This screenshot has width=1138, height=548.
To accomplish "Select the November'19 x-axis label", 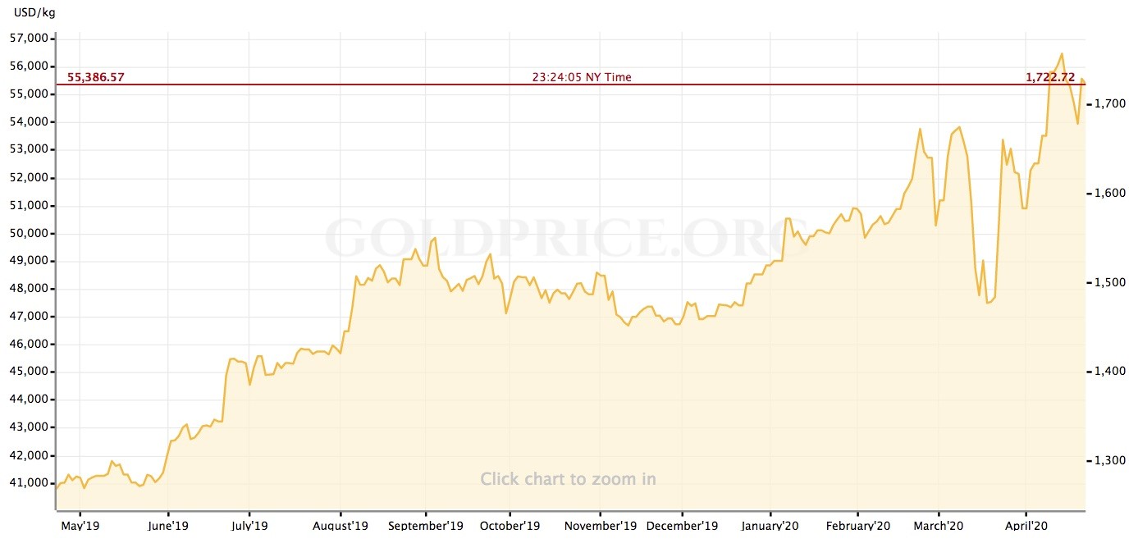I will [601, 526].
